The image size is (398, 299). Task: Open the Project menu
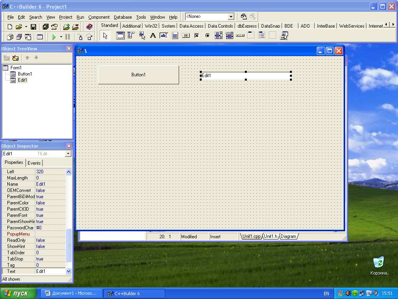coord(66,17)
